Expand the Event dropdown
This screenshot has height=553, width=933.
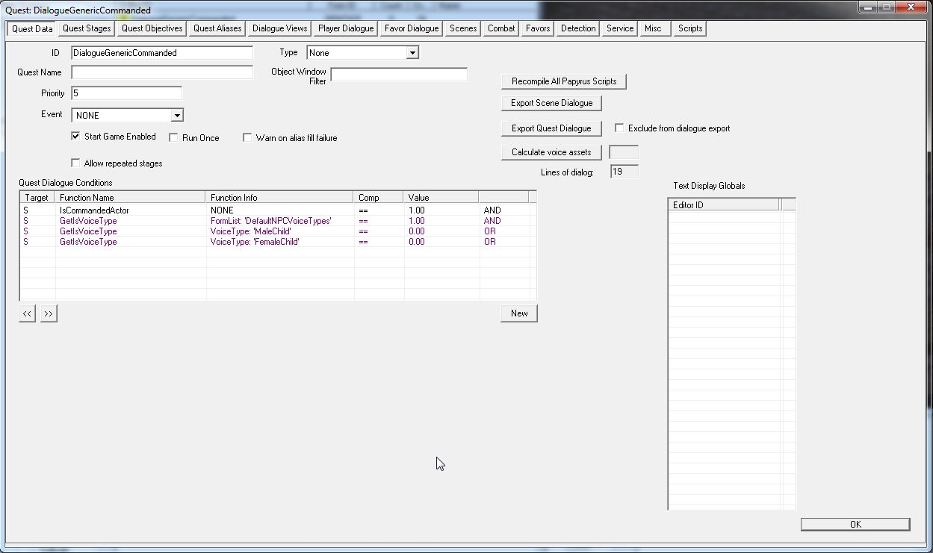coord(176,116)
